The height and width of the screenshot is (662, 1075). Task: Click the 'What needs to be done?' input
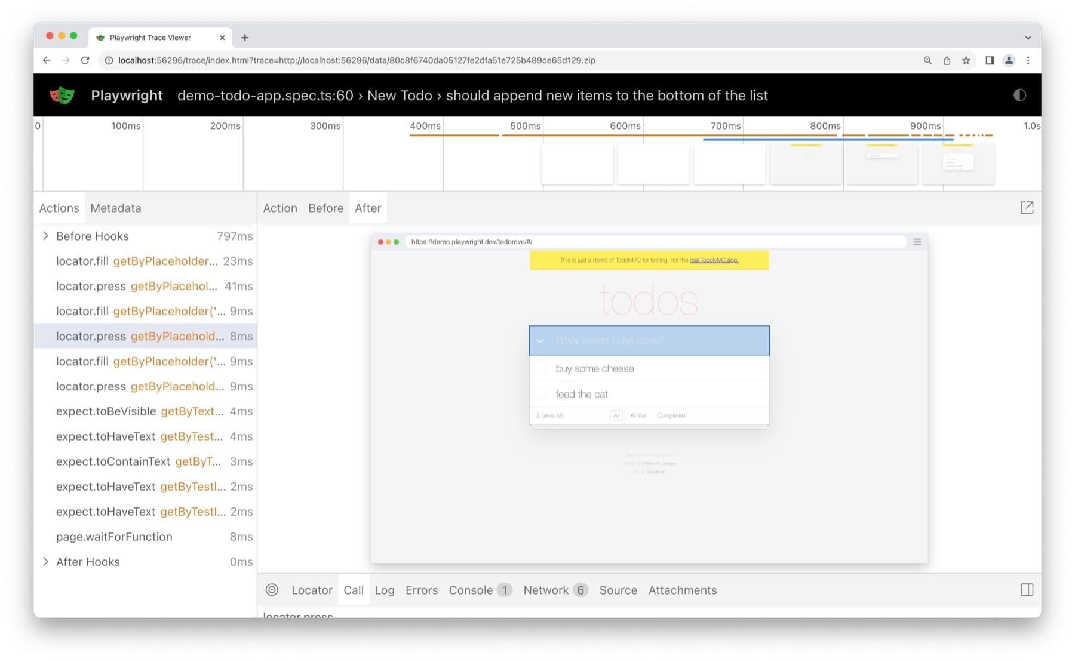649,340
